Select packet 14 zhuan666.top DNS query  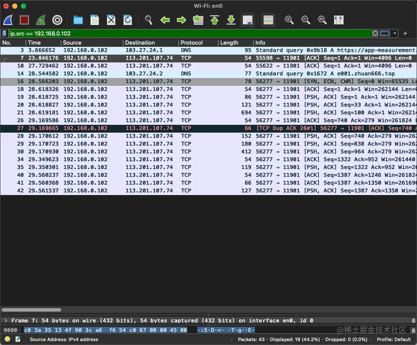click(208, 74)
